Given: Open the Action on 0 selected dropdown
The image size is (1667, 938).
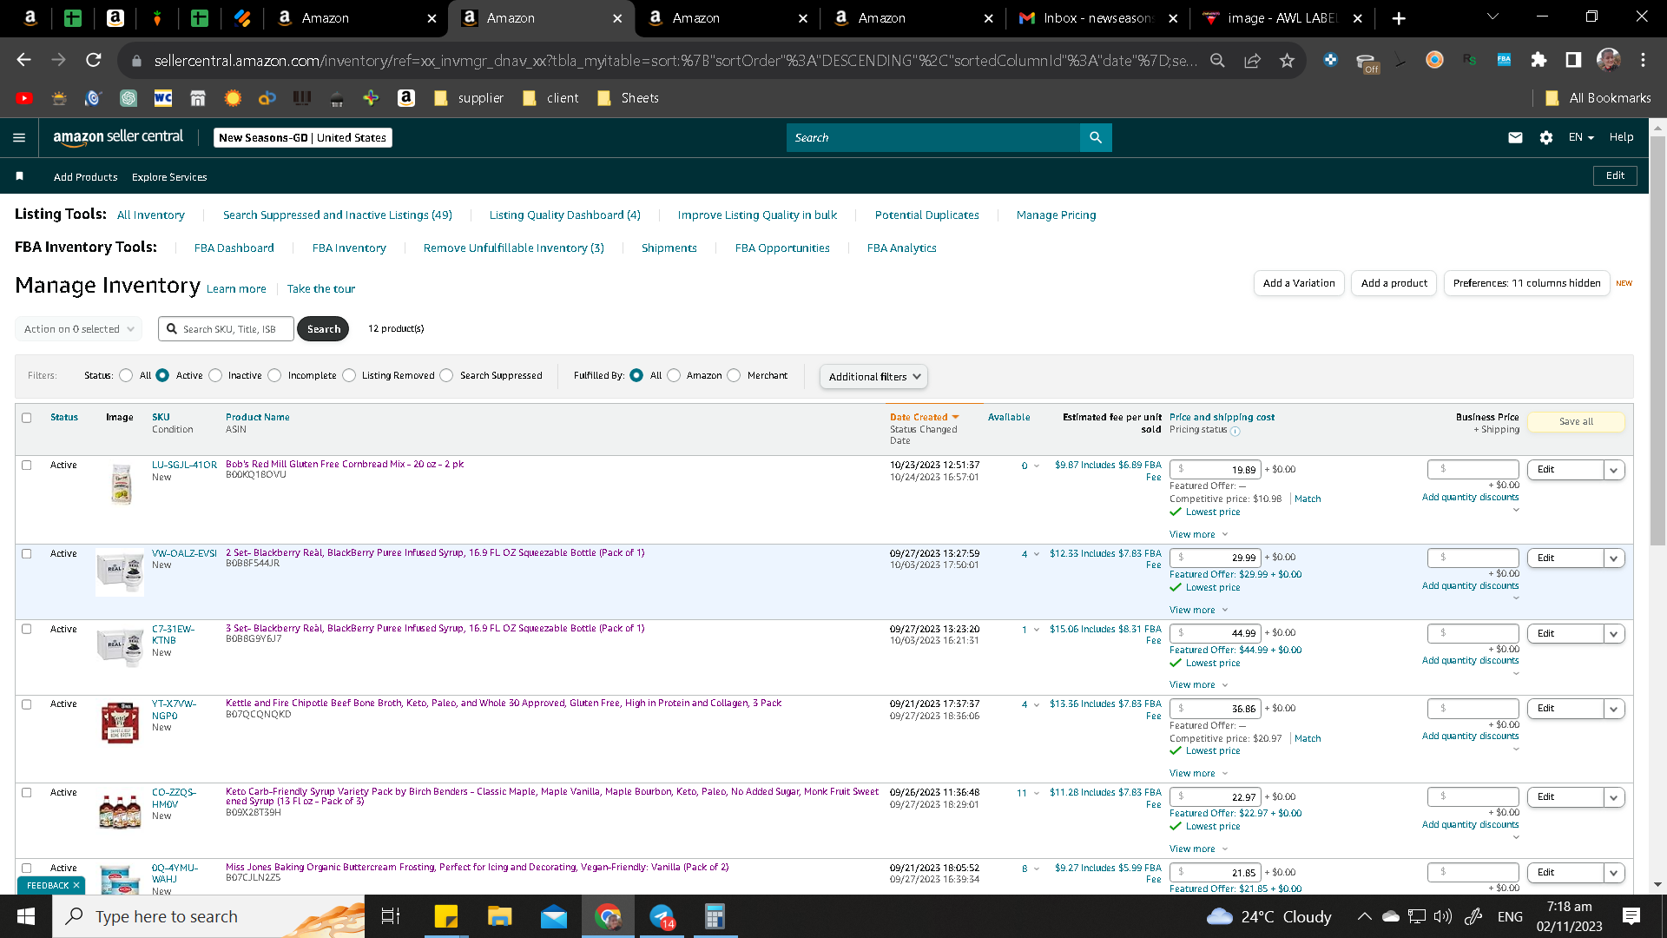Looking at the screenshot, I should click(79, 329).
